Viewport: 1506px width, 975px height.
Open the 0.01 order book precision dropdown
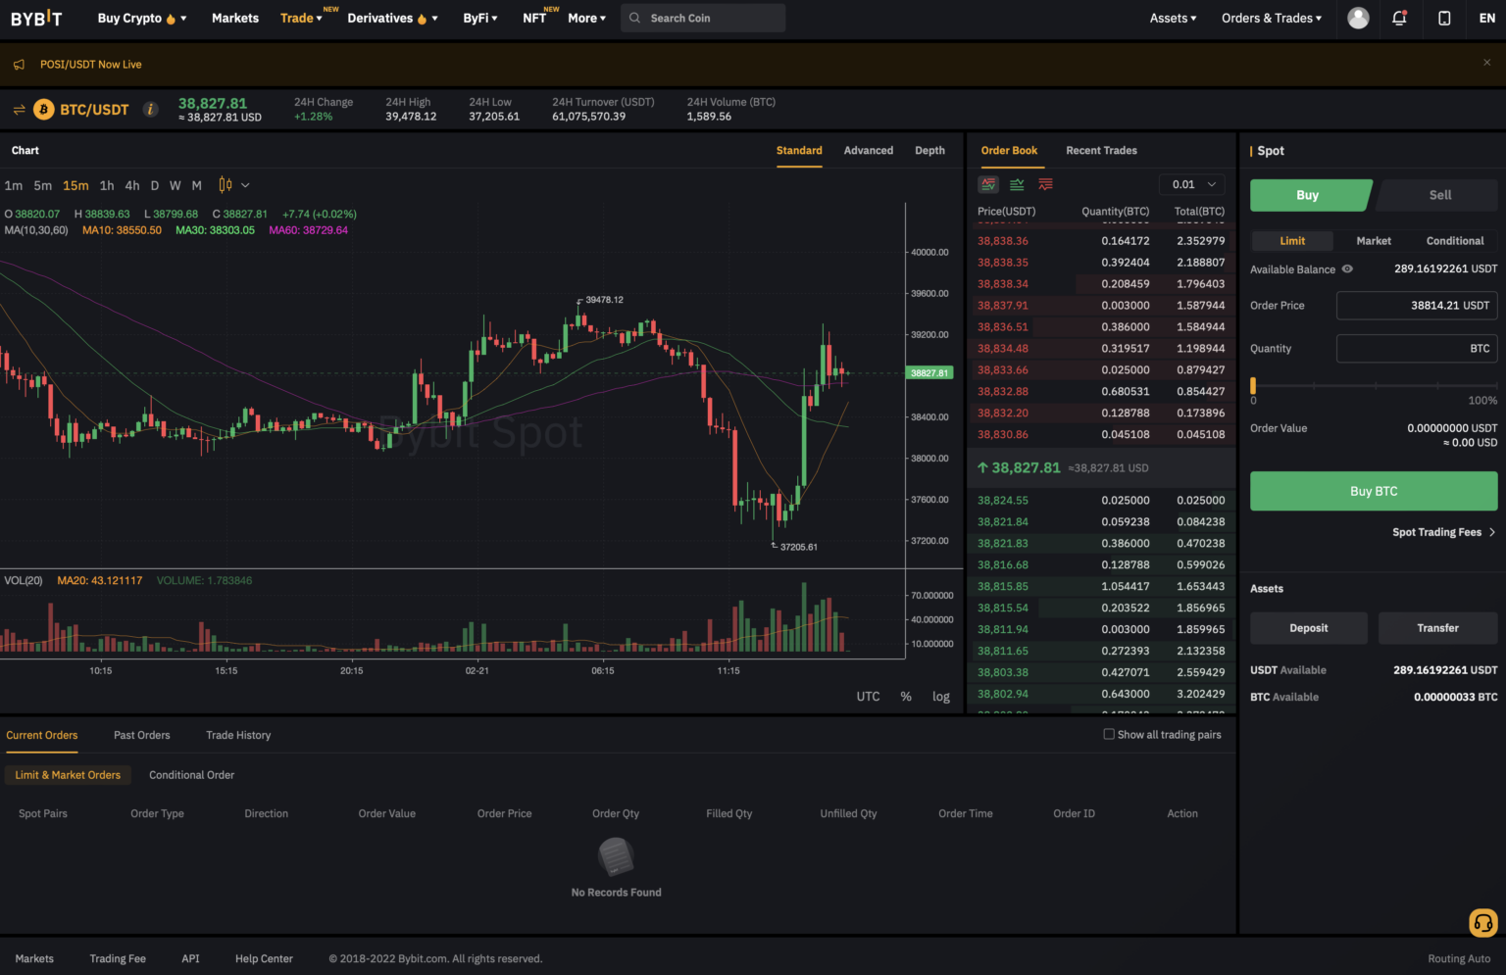pyautogui.click(x=1191, y=183)
